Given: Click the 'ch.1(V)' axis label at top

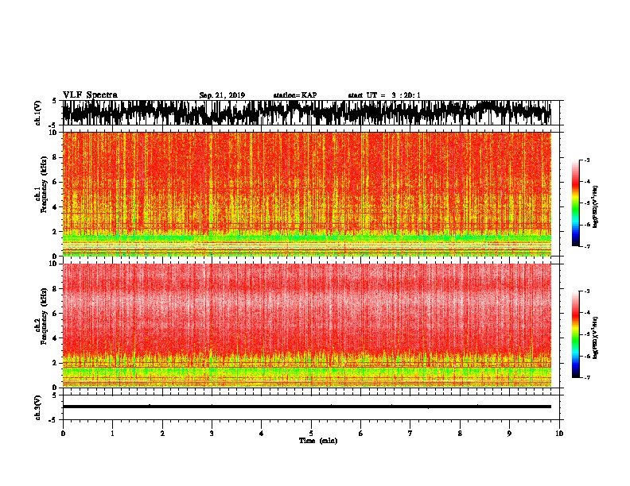Looking at the screenshot, I should (x=38, y=113).
